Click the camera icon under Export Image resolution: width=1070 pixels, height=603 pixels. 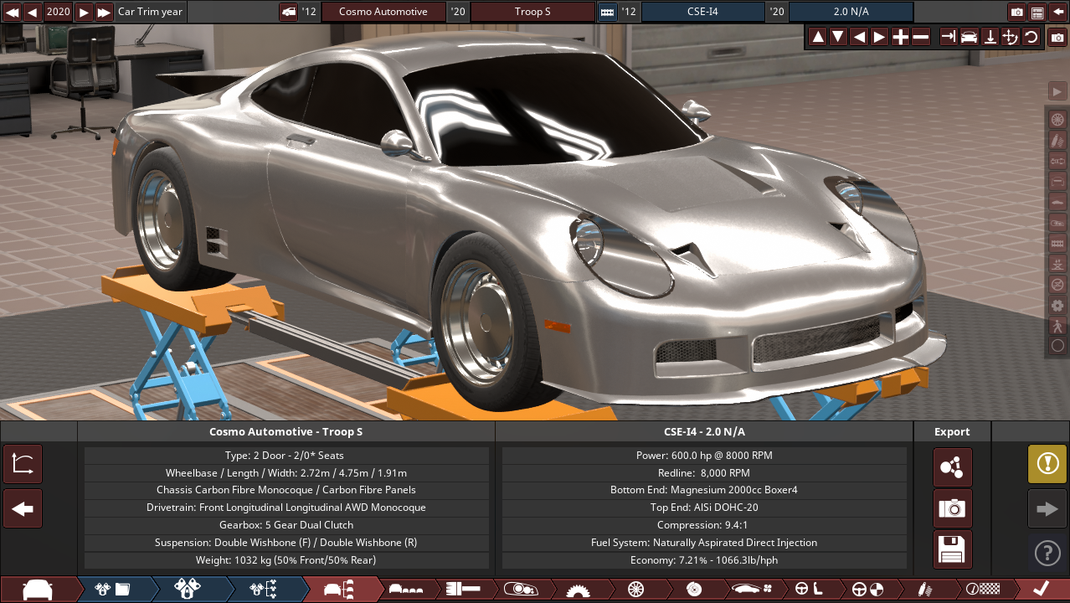[x=953, y=508]
